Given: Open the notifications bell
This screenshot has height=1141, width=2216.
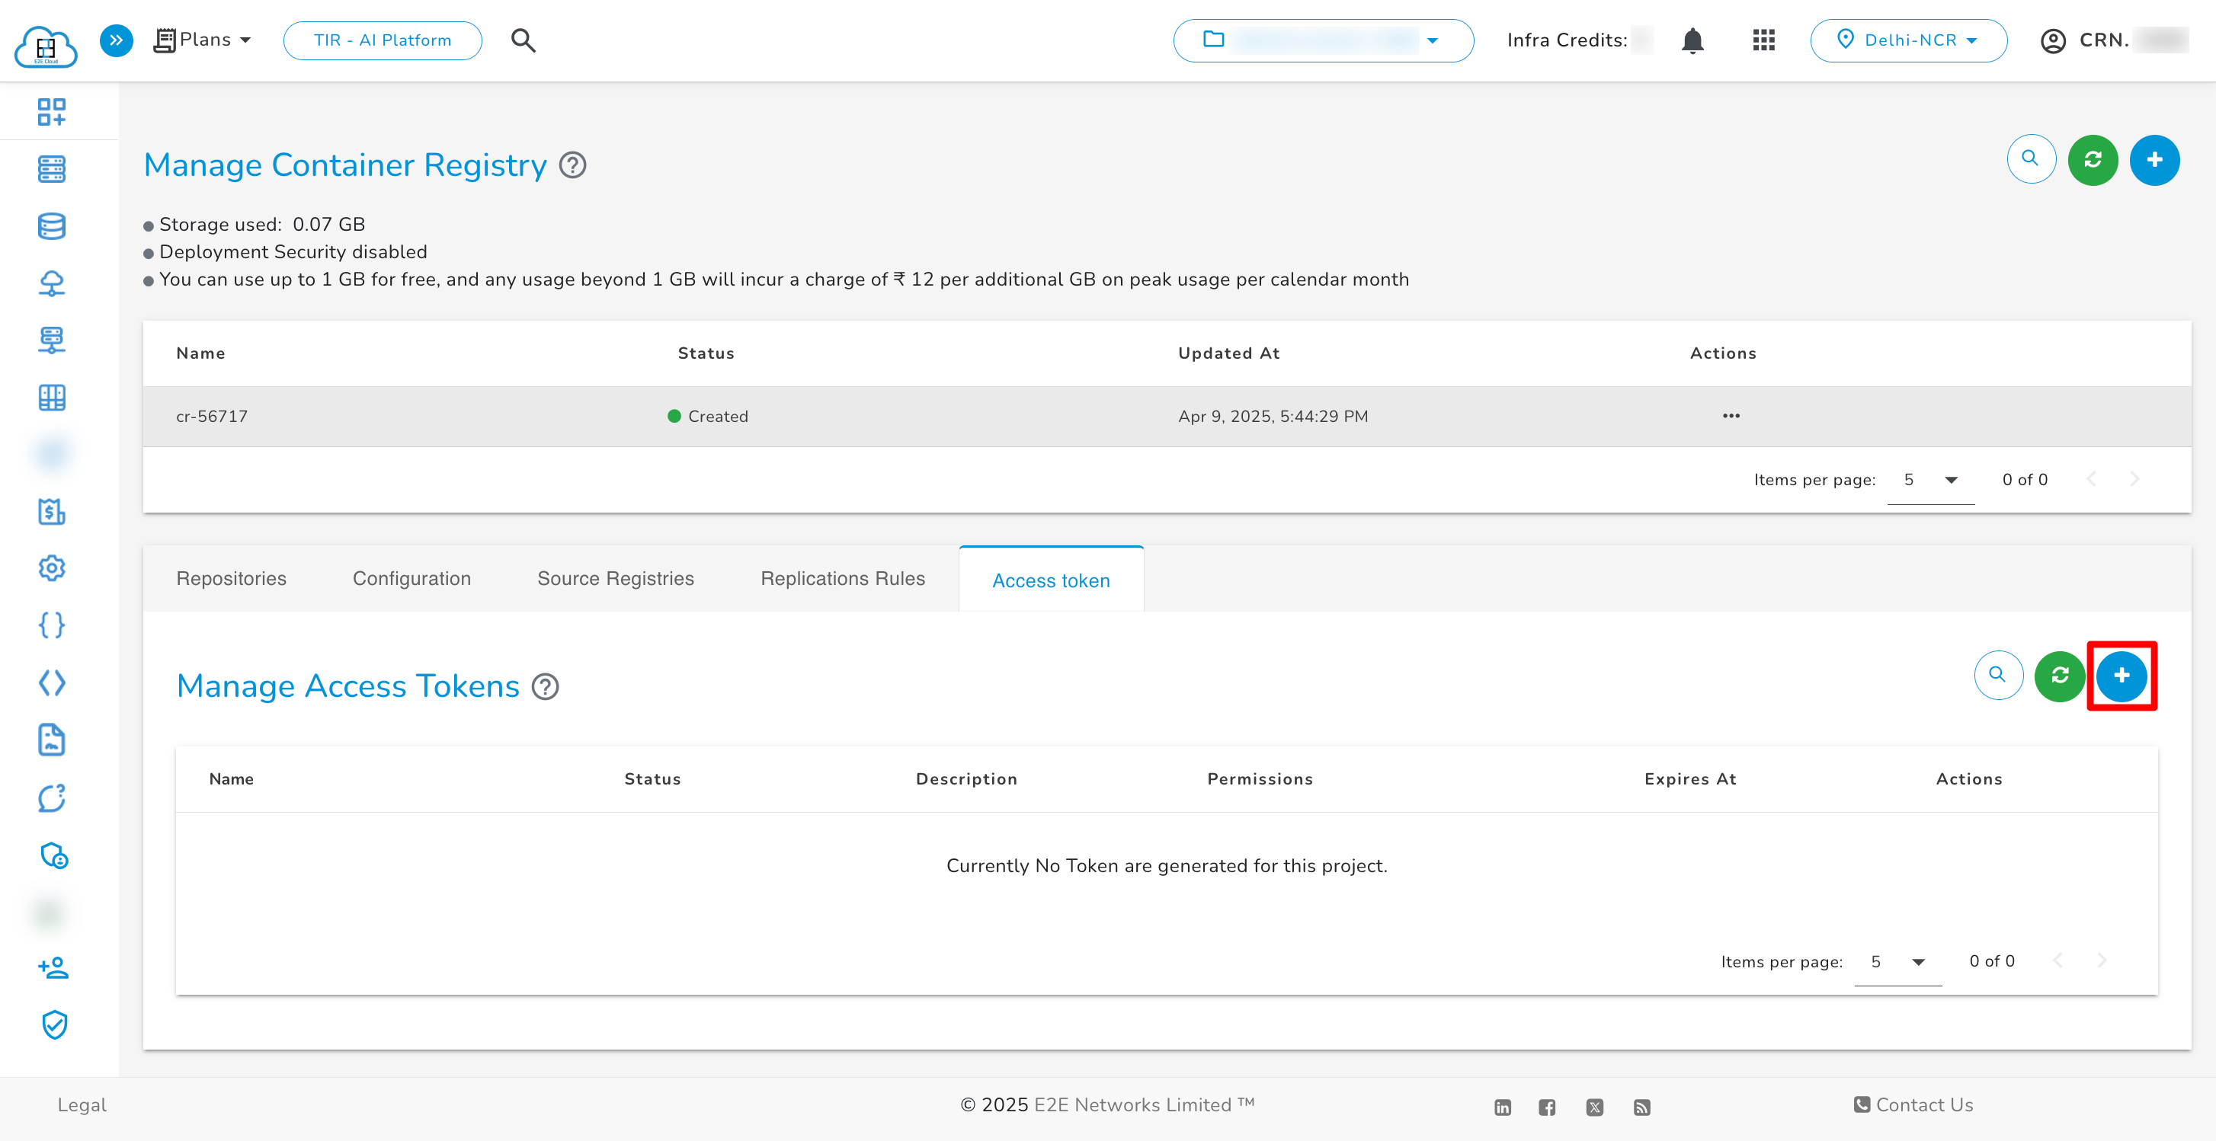Looking at the screenshot, I should (1692, 40).
